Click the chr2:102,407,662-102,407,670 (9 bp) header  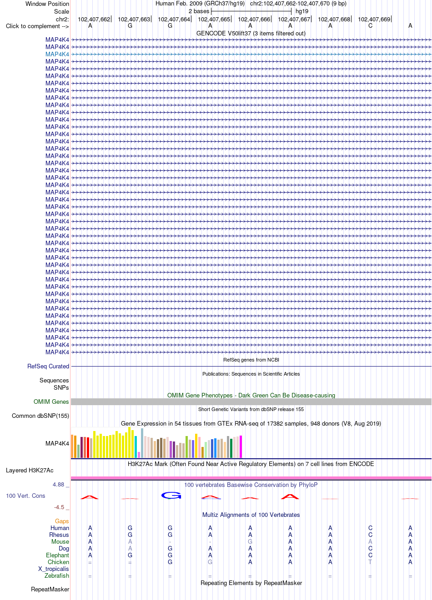[x=298, y=3]
